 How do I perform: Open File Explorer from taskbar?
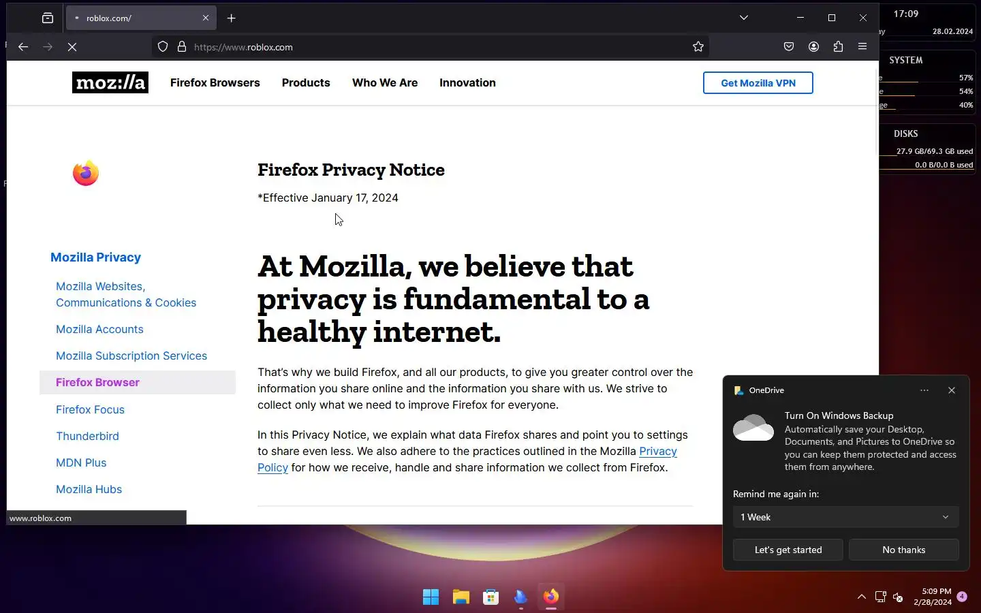pos(461,597)
